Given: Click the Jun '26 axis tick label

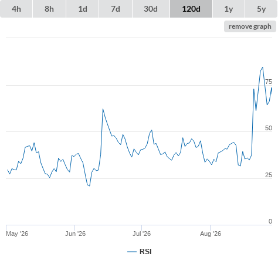Looking at the screenshot, I should (76, 234).
